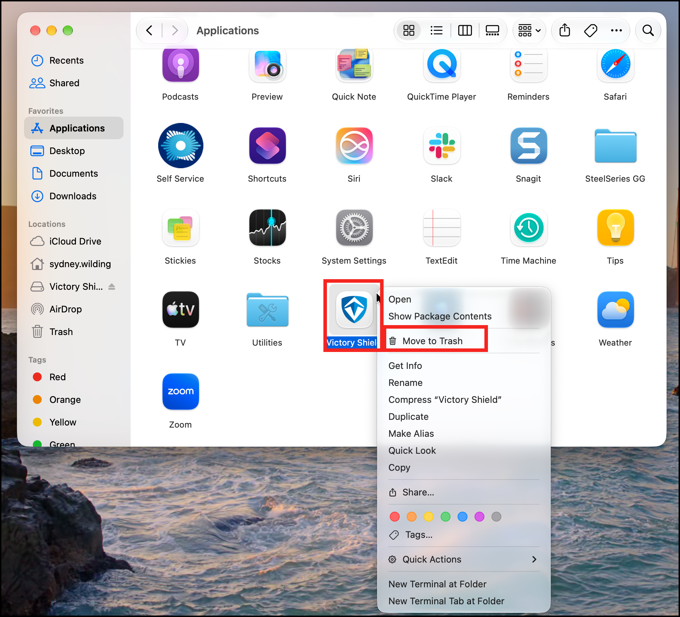Click the Edit Tags toolbar button
The image size is (680, 617).
(591, 30)
